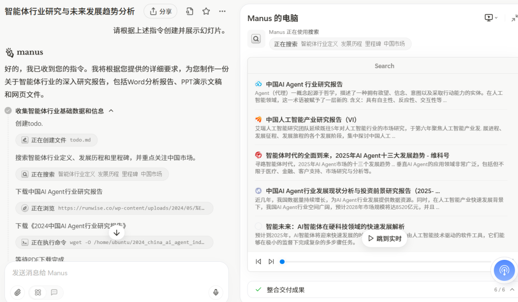Click the globe favicon of 投资前景研究报告 result
Image resolution: width=518 pixels, height=302 pixels.
point(259,191)
